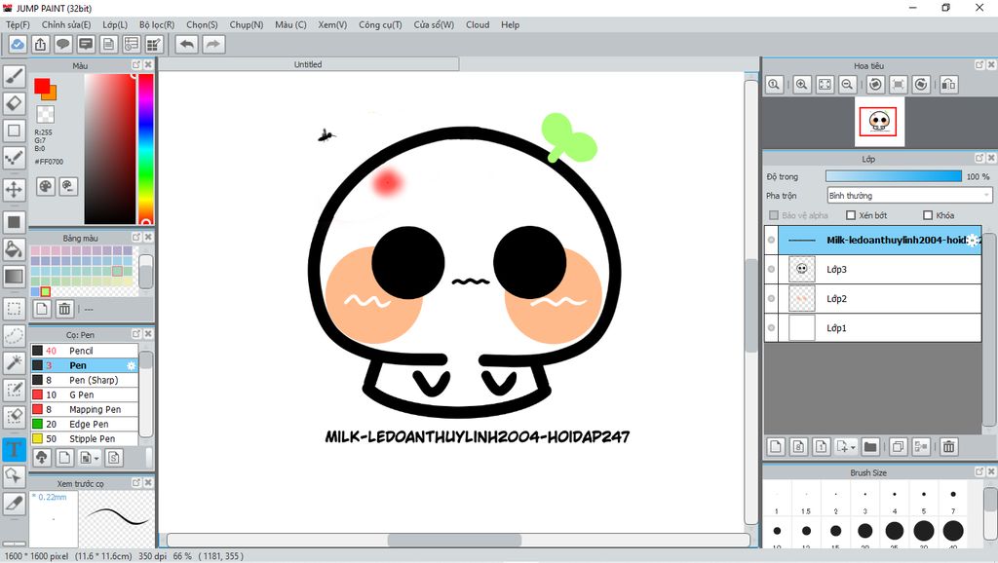Add a new folder in layer panel

pos(870,446)
